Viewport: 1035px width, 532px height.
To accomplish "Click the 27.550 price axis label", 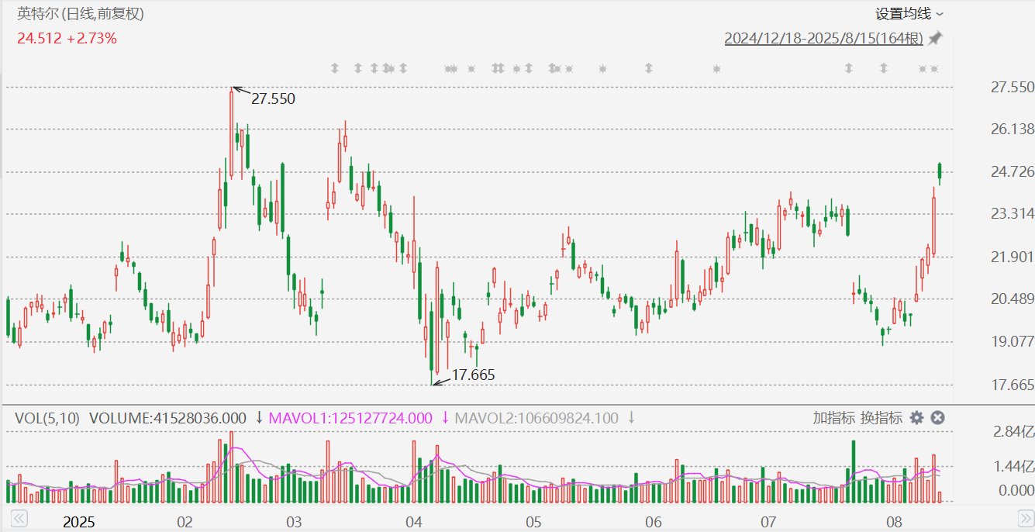I will (1012, 87).
